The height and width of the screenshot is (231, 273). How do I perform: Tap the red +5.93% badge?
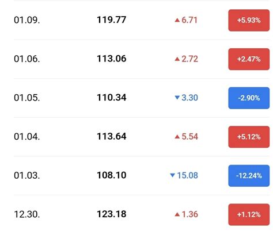249,20
